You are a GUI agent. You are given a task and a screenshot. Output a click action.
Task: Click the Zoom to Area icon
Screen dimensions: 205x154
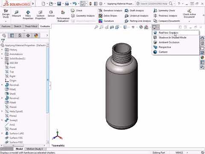click(x=101, y=27)
